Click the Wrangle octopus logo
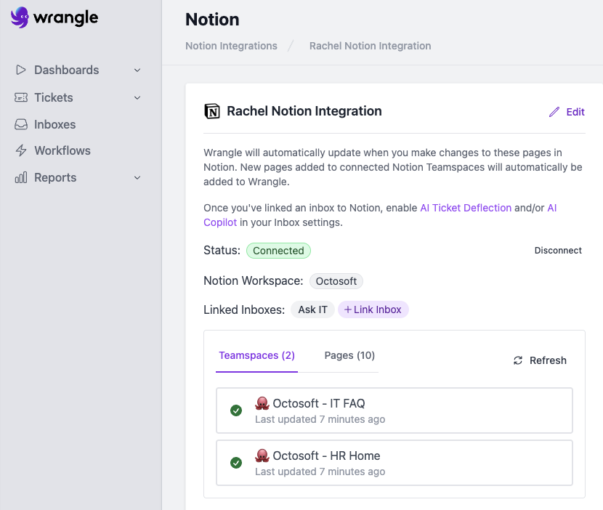 click(20, 17)
